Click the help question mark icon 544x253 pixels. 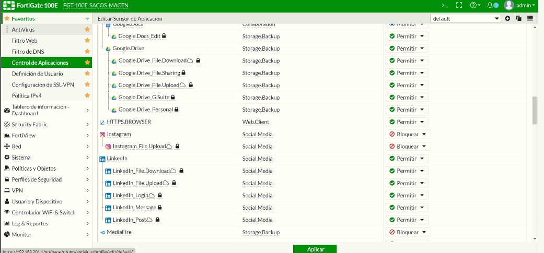(474, 5)
